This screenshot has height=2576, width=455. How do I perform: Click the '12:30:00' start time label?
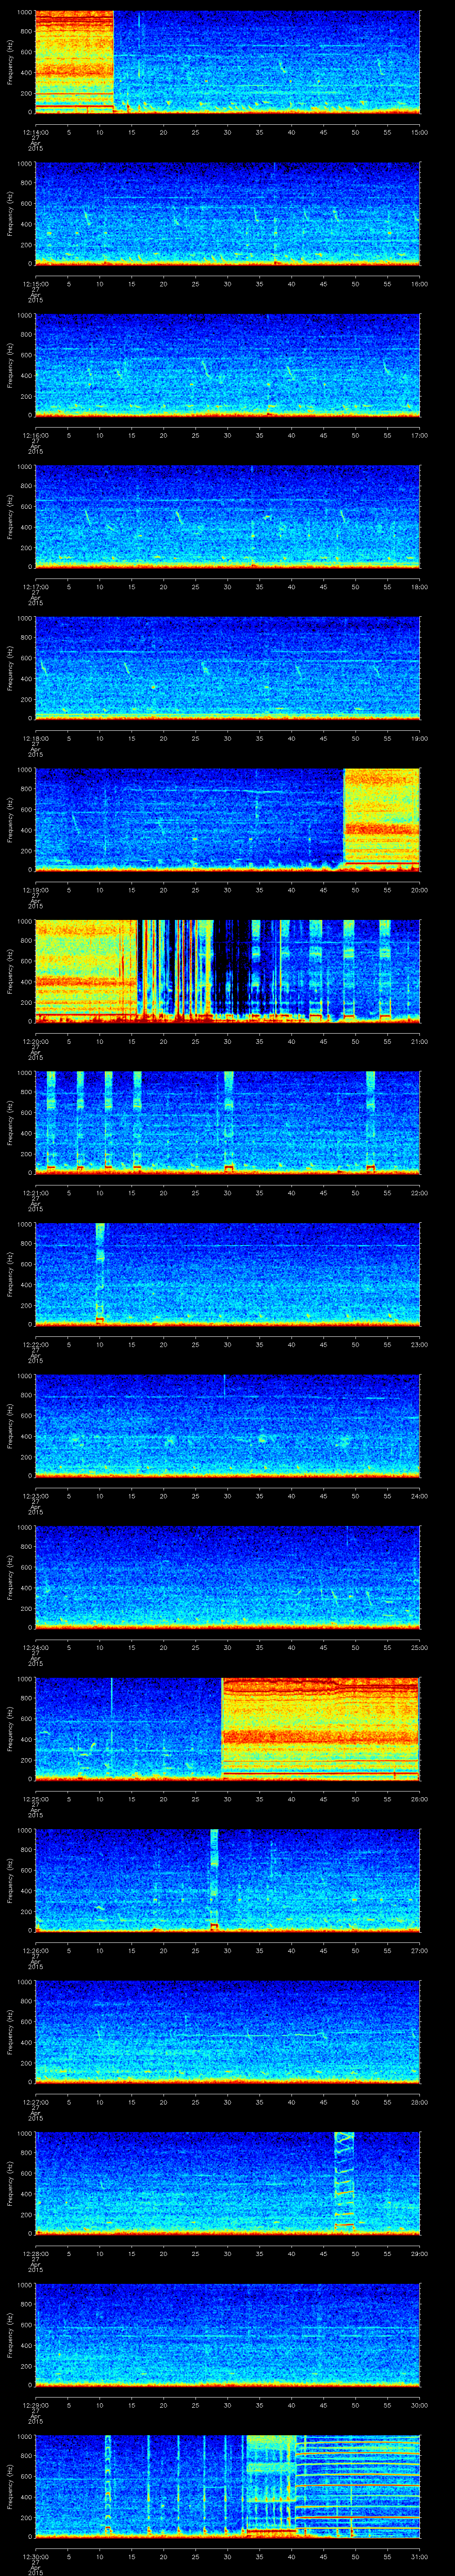[x=35, y=2557]
